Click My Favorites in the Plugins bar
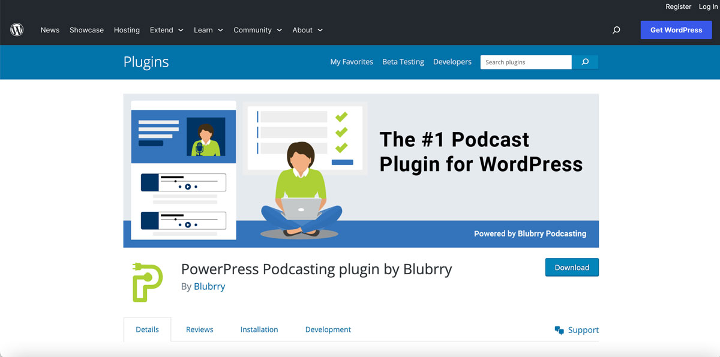720x357 pixels. click(351, 62)
